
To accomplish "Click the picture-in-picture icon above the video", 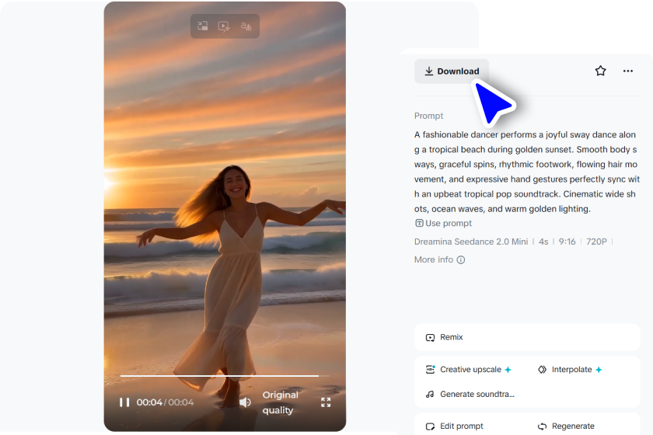I will (x=203, y=26).
